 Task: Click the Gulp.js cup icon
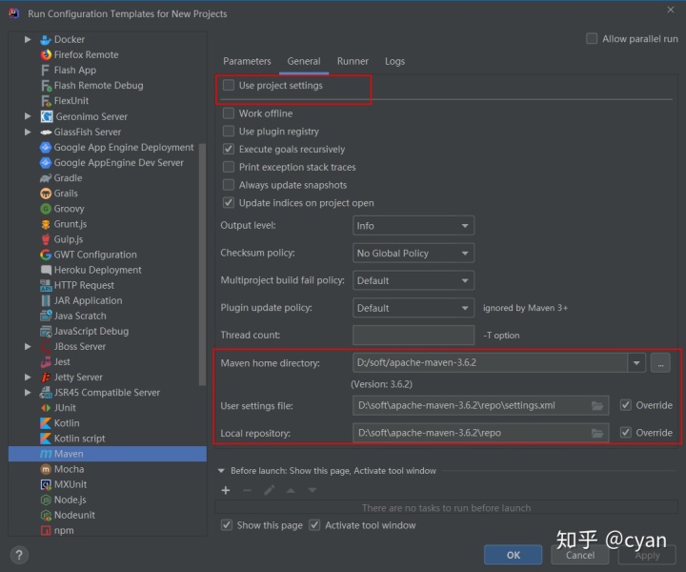pyautogui.click(x=46, y=239)
